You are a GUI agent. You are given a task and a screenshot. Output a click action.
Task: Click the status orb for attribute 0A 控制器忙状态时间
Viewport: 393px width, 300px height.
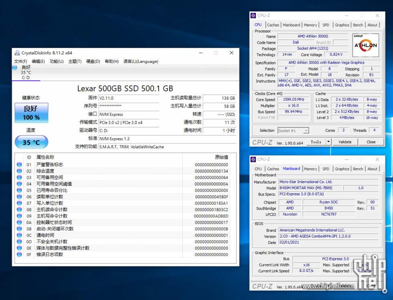click(19, 222)
